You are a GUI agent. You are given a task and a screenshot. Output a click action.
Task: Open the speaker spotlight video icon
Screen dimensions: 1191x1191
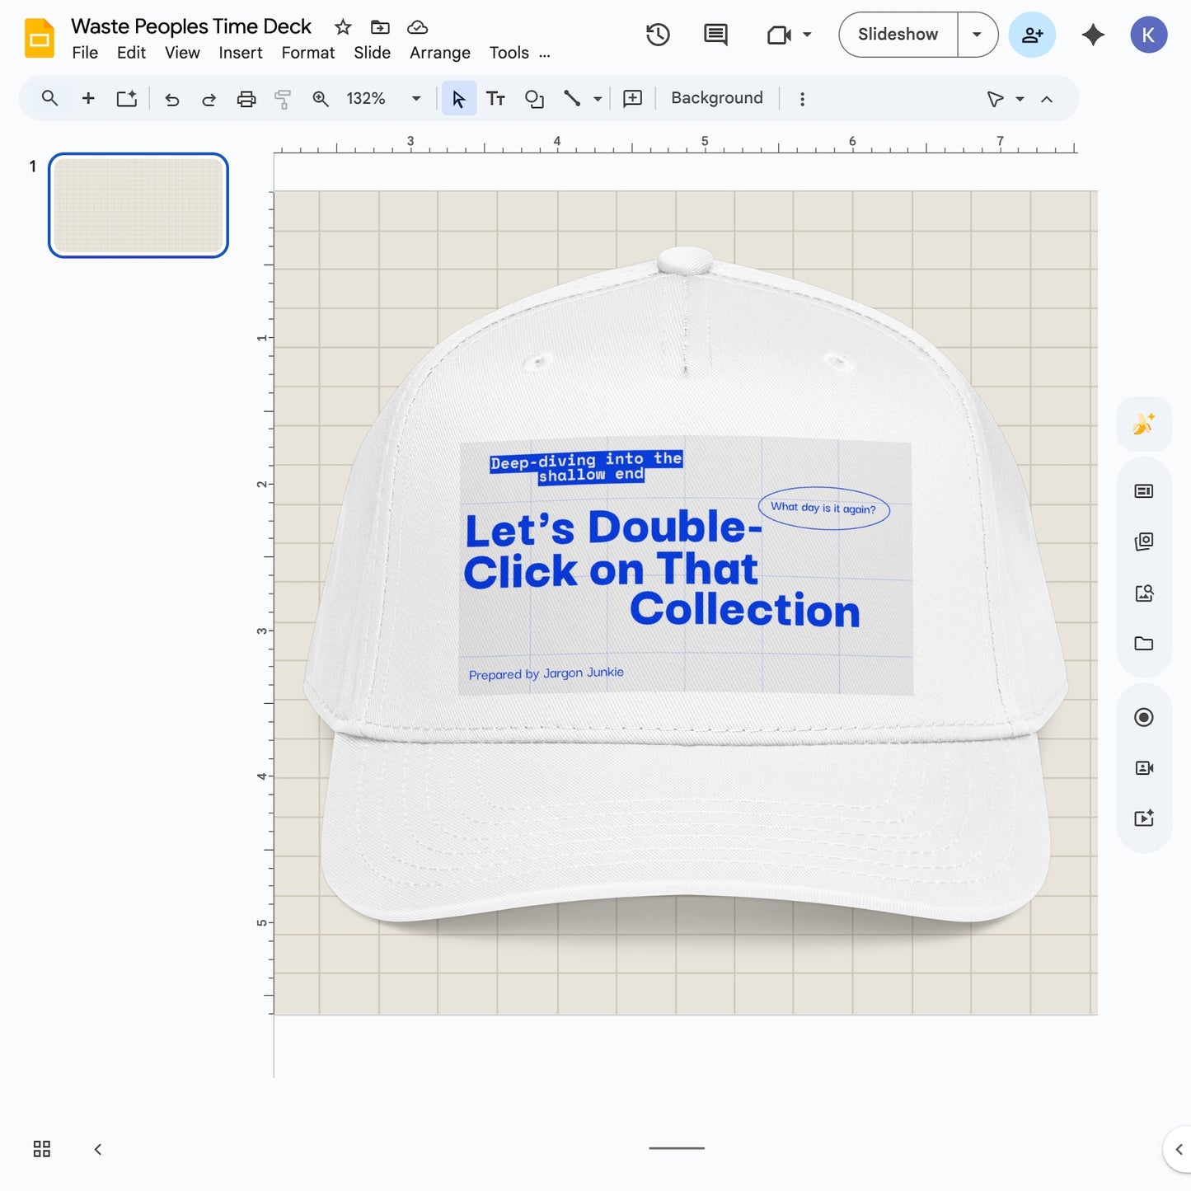(1144, 767)
